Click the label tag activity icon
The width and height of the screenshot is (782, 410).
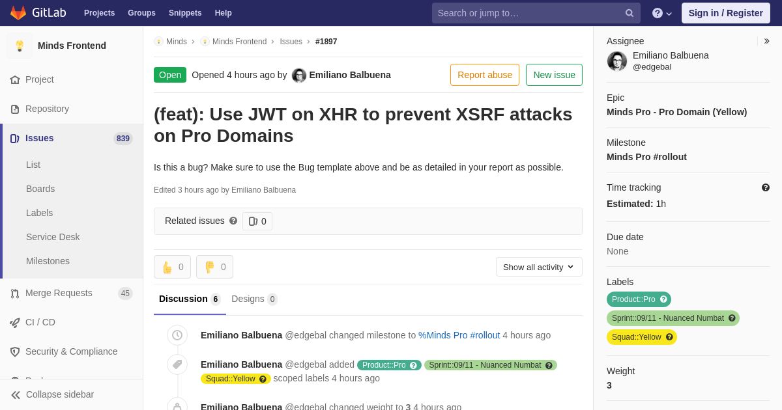point(177,364)
